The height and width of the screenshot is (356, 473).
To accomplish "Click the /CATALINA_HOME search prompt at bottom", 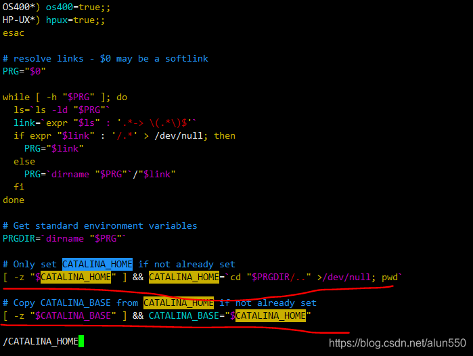I will pyautogui.click(x=41, y=341).
